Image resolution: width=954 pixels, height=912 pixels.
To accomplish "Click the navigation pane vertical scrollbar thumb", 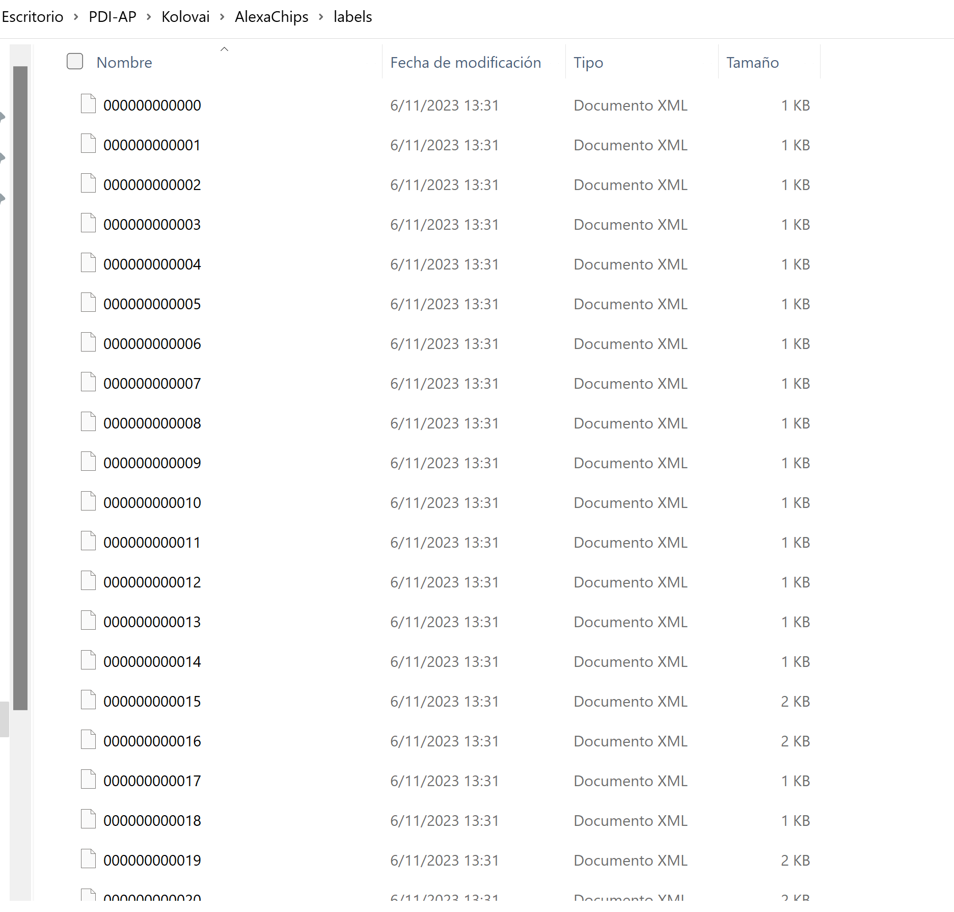I will click(x=20, y=387).
